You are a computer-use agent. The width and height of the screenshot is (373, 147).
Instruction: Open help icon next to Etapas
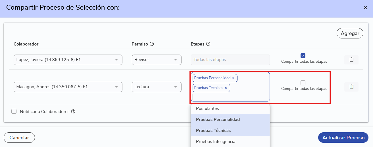(208, 44)
